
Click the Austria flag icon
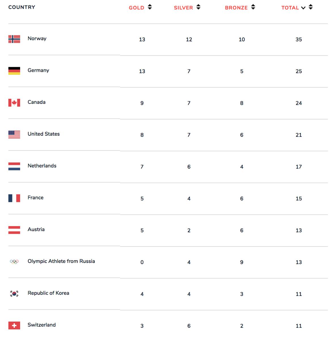point(14,230)
